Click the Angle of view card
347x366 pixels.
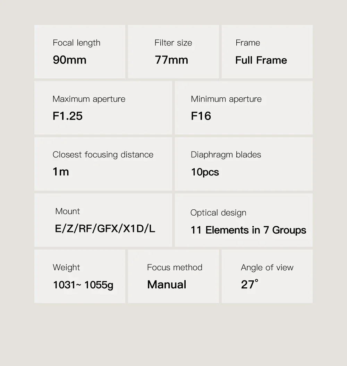267,276
